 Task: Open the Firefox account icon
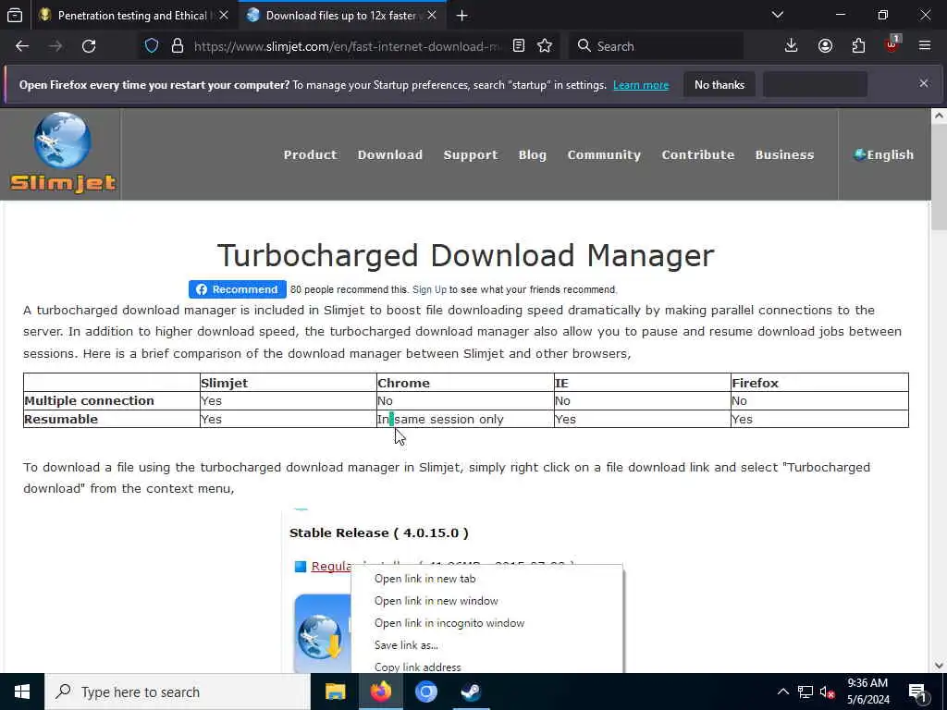[825, 46]
